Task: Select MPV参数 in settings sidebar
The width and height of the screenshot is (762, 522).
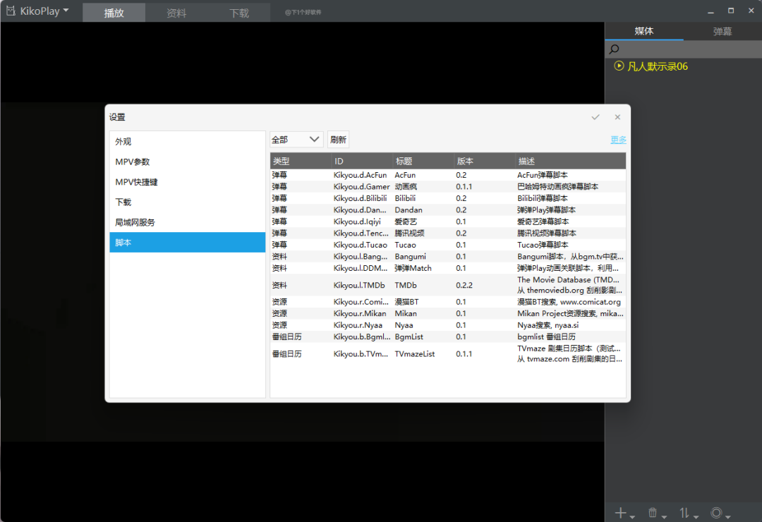Action: [x=133, y=162]
